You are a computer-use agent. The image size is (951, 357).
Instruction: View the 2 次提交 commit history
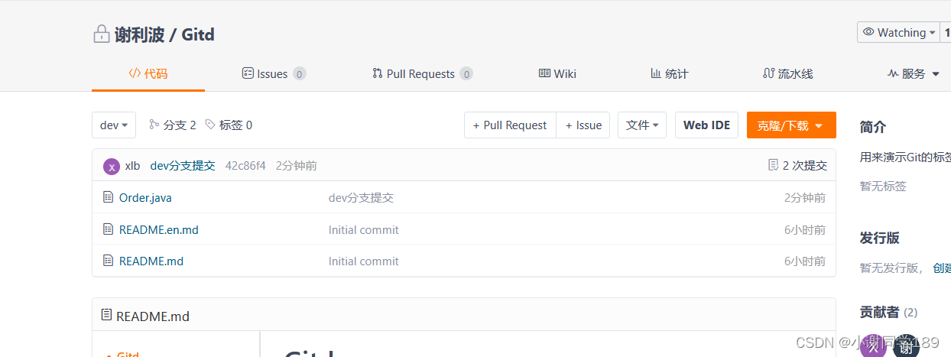pos(797,166)
